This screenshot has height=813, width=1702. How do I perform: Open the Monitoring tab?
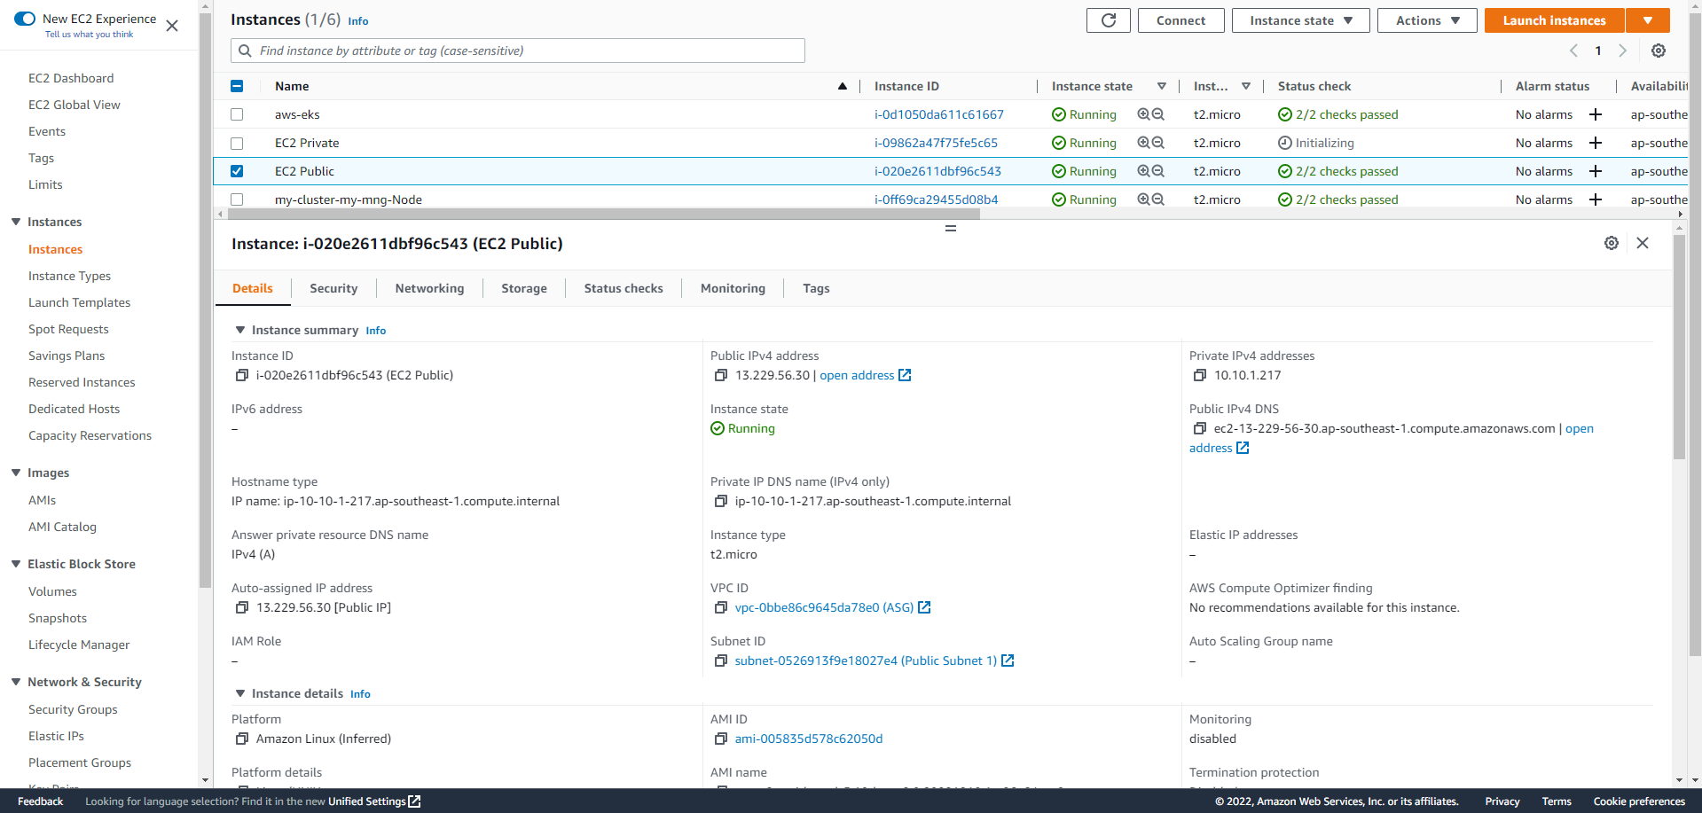[733, 288]
